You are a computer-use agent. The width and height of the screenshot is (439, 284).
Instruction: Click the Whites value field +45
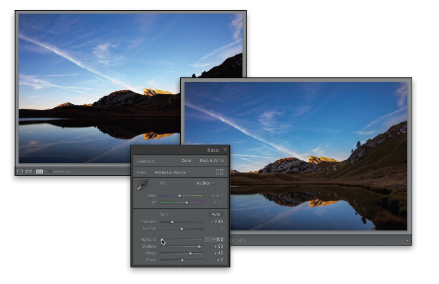[x=219, y=253]
